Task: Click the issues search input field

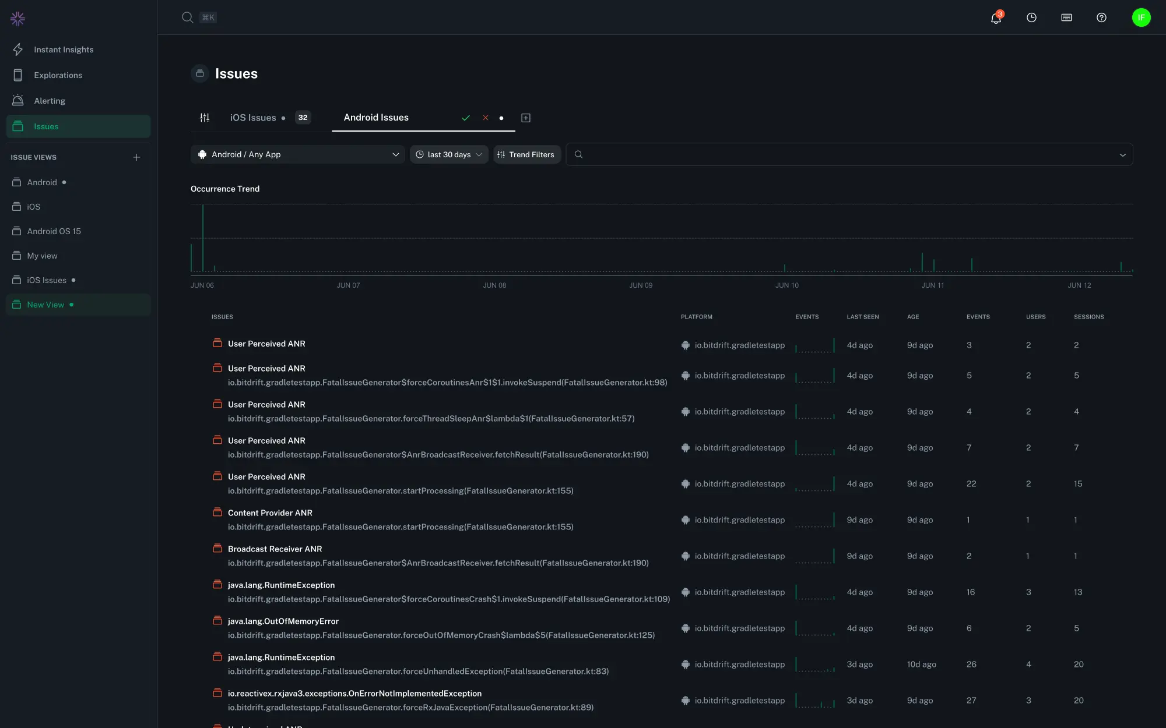Action: [x=845, y=154]
